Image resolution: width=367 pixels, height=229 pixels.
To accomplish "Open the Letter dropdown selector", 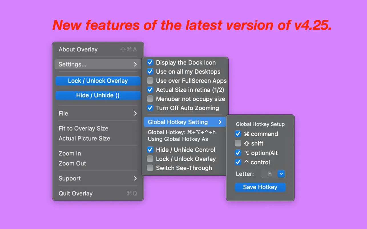I will 281,174.
